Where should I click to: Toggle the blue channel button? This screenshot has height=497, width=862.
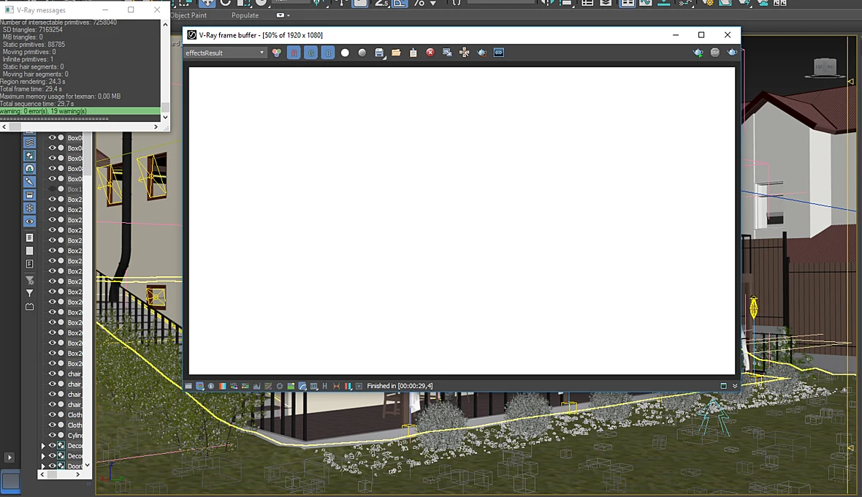[328, 53]
